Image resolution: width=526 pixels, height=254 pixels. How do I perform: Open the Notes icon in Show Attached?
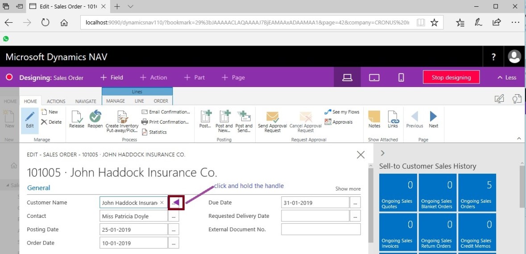coord(374,117)
